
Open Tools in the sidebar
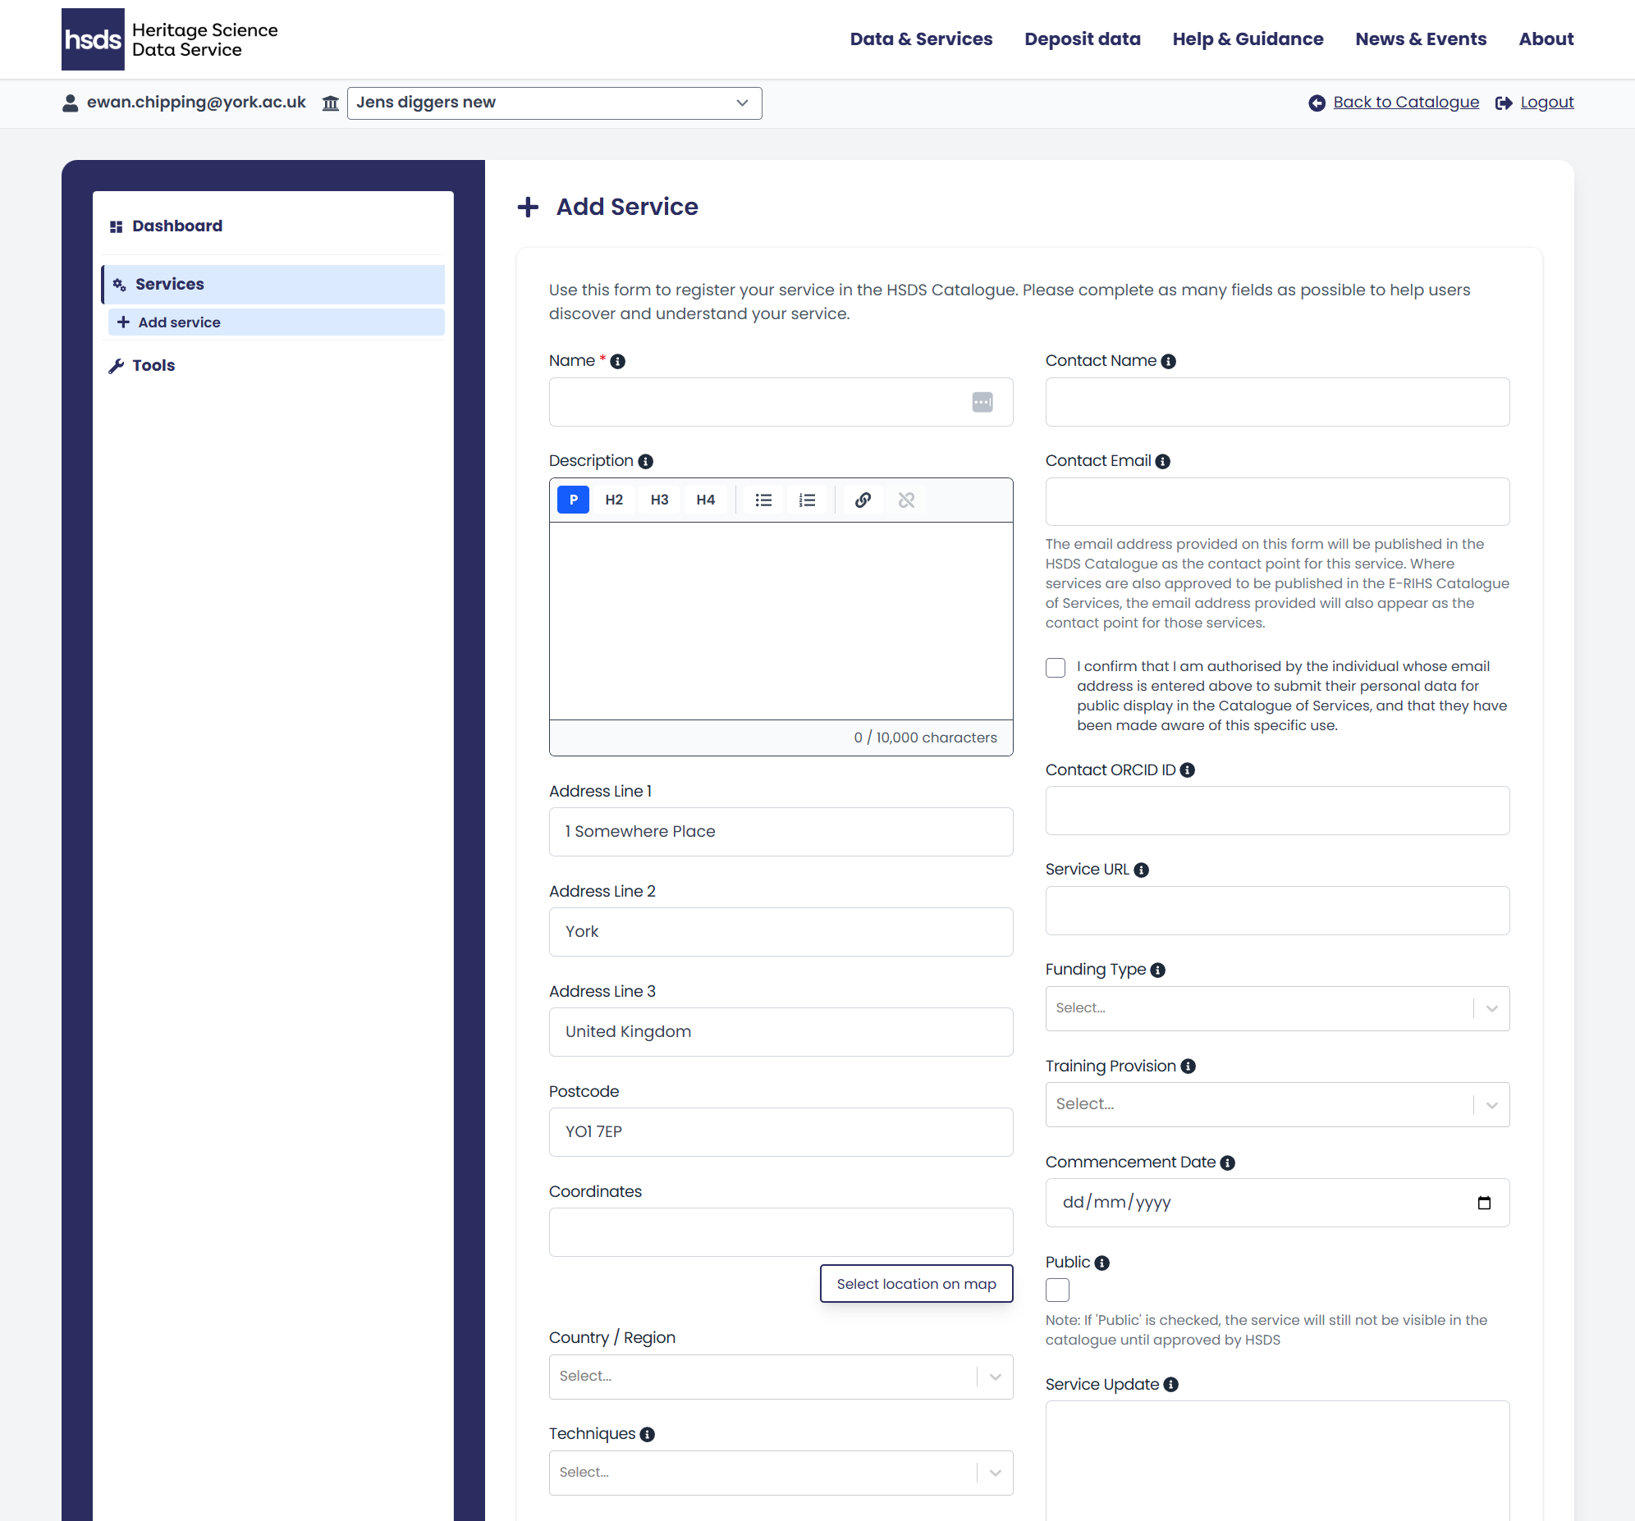click(x=153, y=366)
